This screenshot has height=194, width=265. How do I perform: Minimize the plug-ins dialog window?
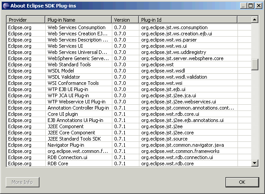(243, 6)
